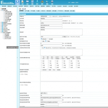108x108 pixels.
Task: Tick the 11点 hour checkbox
Action: click(x=76, y=63)
